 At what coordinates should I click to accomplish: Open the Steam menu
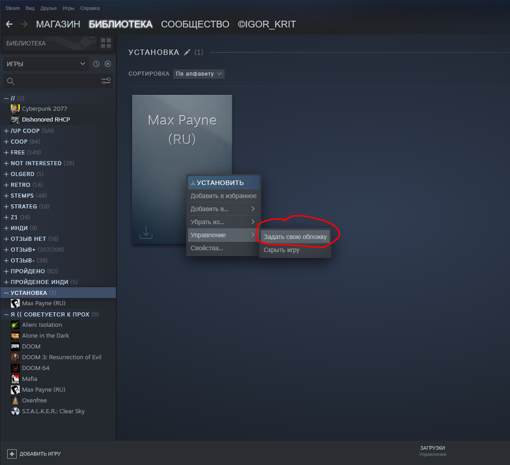12,8
